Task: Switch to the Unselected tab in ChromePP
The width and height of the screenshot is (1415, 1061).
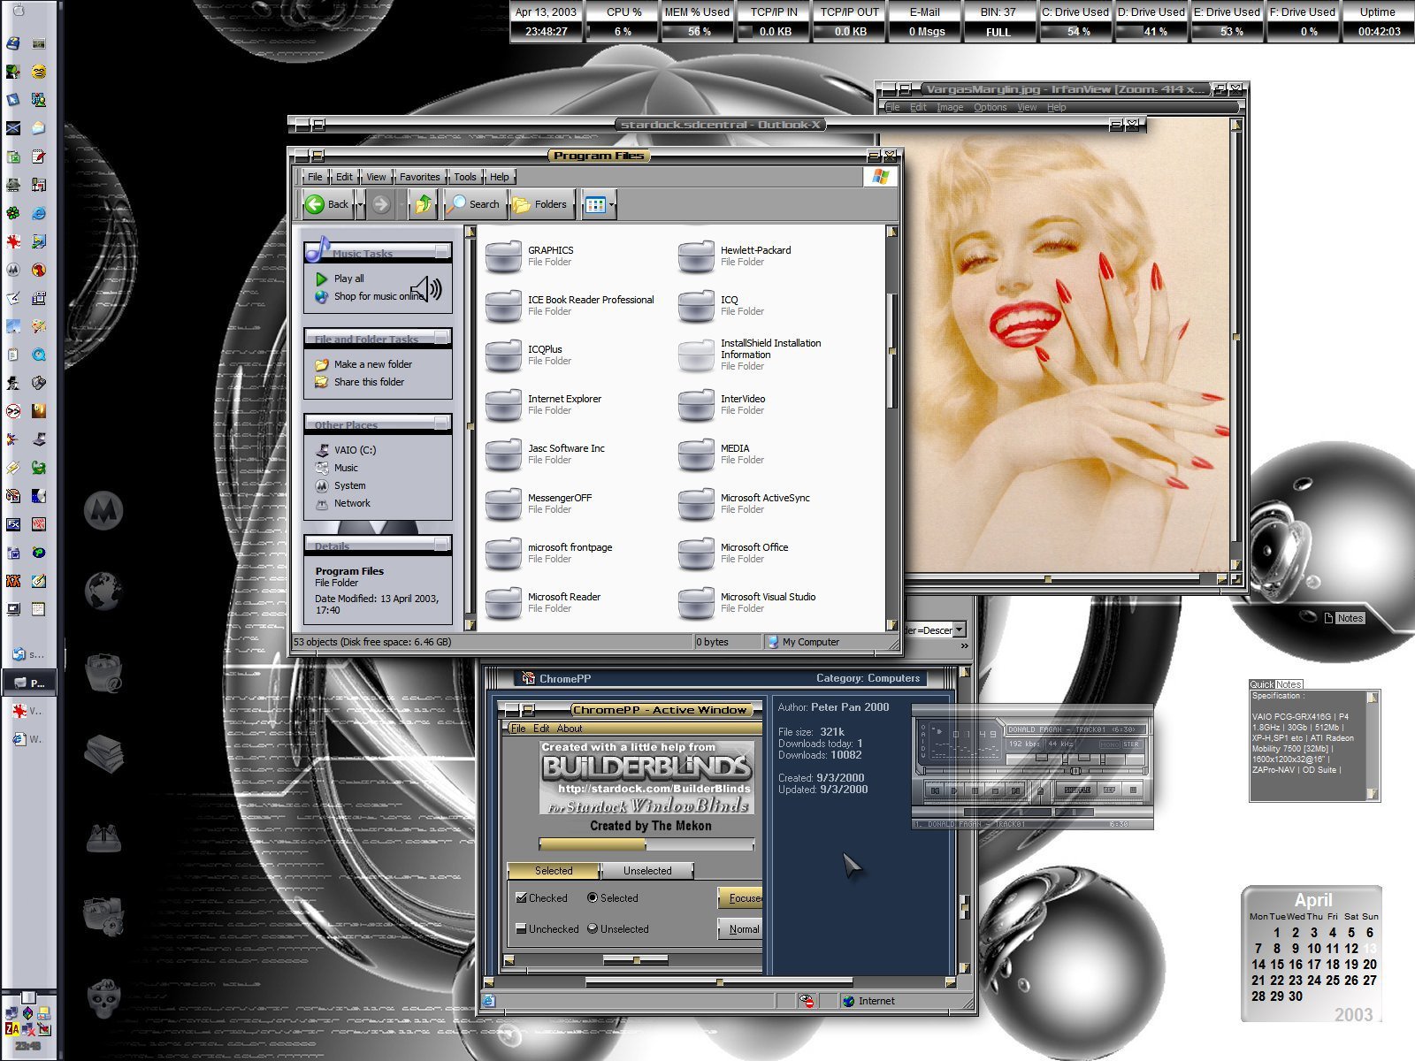Action: (647, 871)
